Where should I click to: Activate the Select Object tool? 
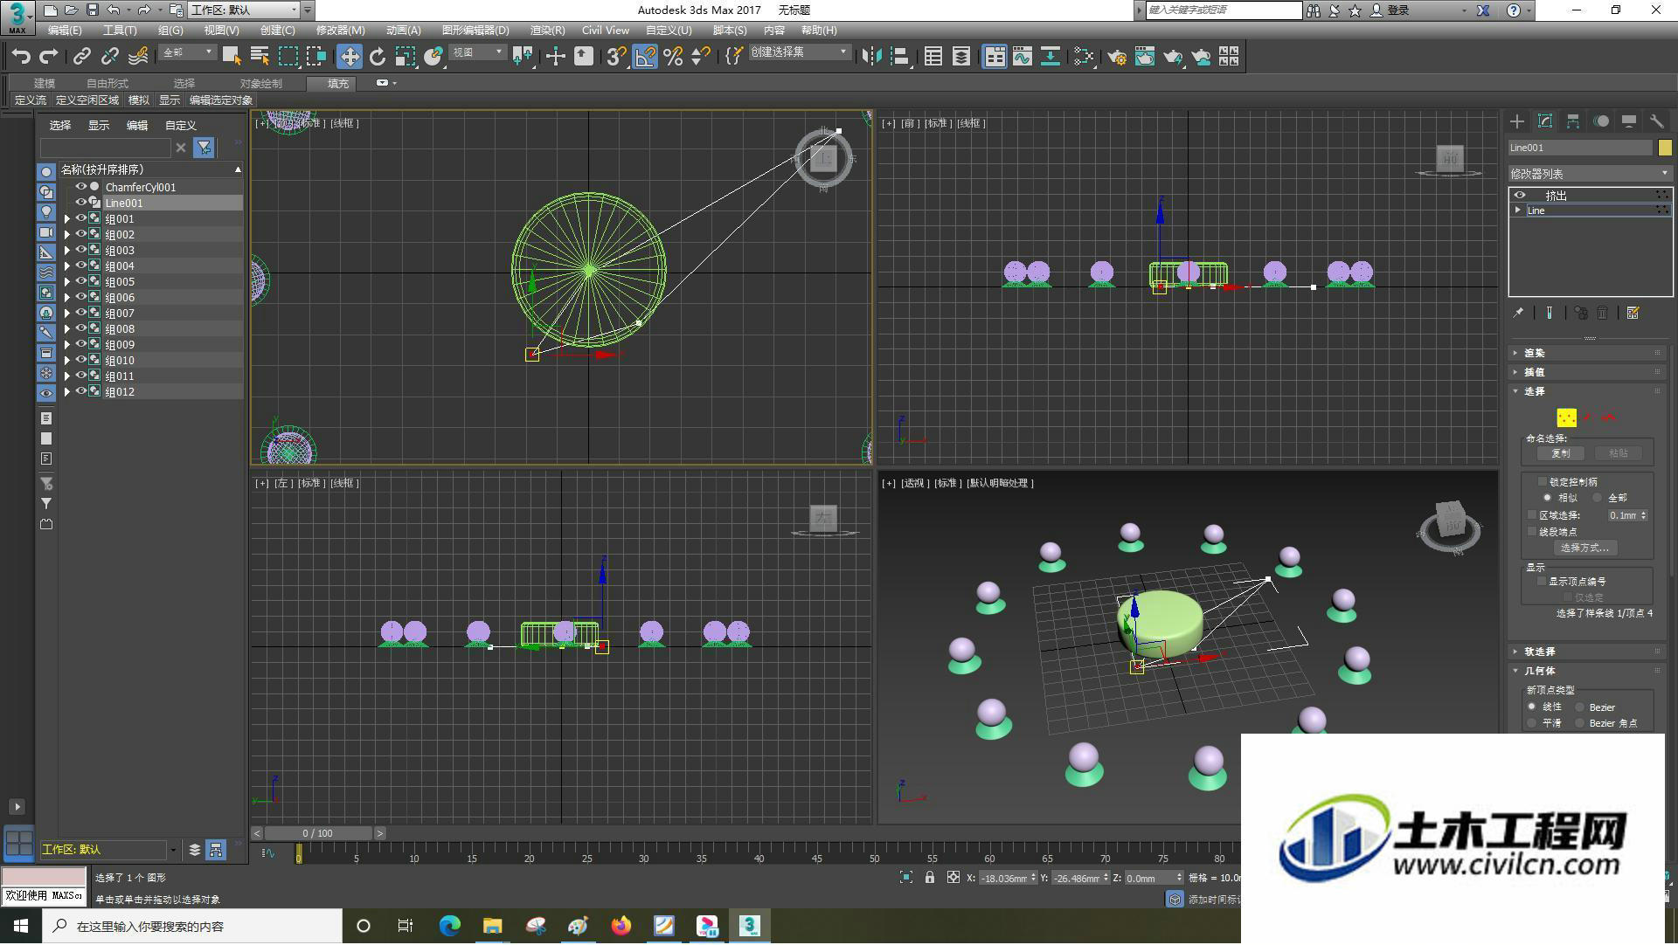click(232, 57)
